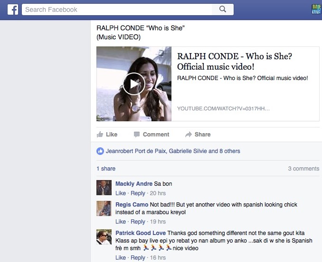Like Regis Camo's comment

pyautogui.click(x=121, y=222)
